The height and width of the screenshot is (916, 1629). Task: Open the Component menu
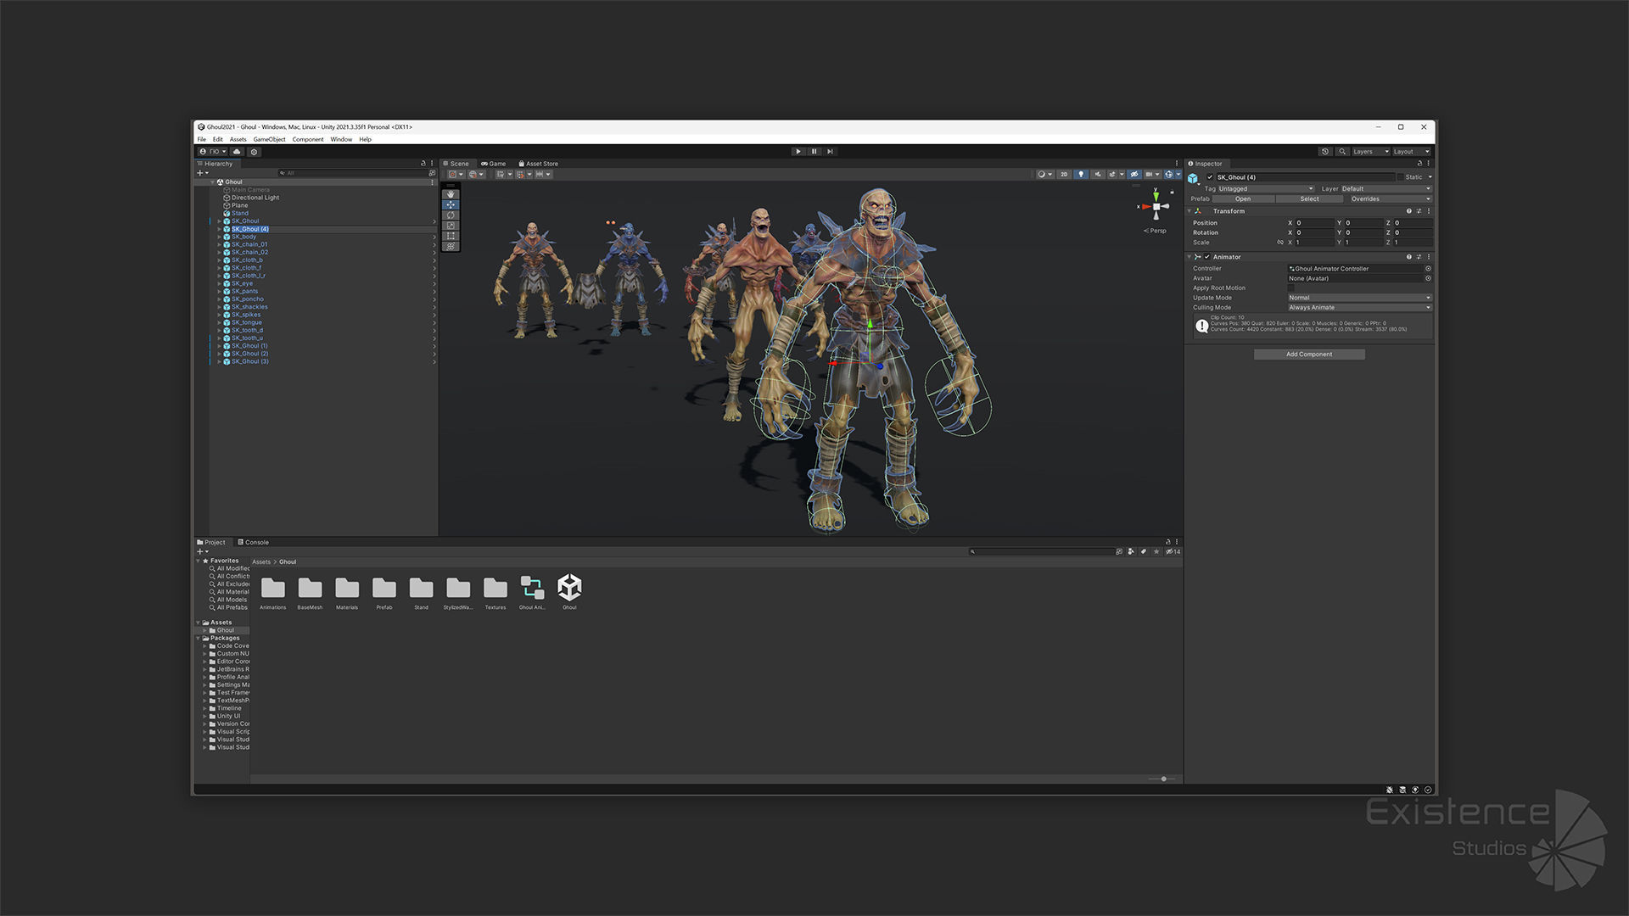click(308, 139)
